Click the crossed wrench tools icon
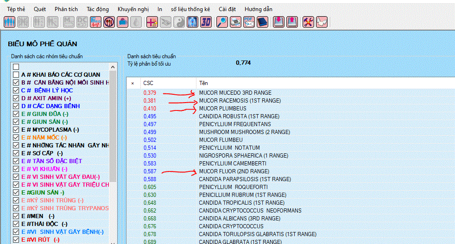The width and height of the screenshot is (455, 244). click(x=308, y=22)
